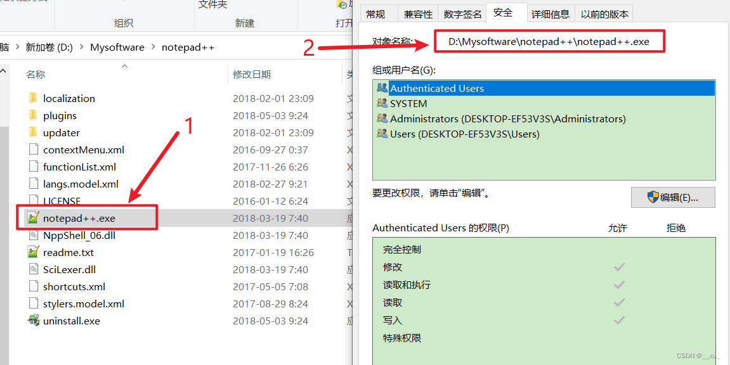Click the shortcuts.xml file icon
The image size is (730, 365).
coord(32,286)
